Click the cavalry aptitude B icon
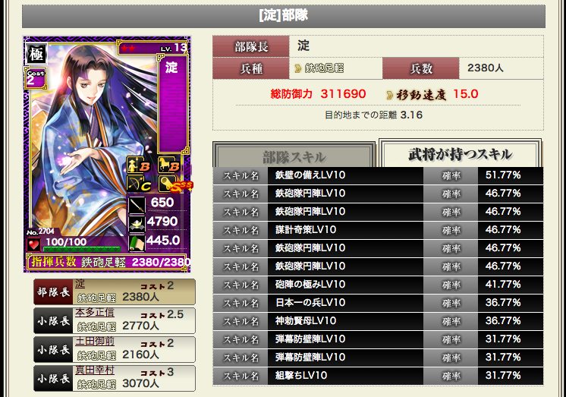Image resolution: width=566 pixels, height=397 pixels. pyautogui.click(x=169, y=165)
